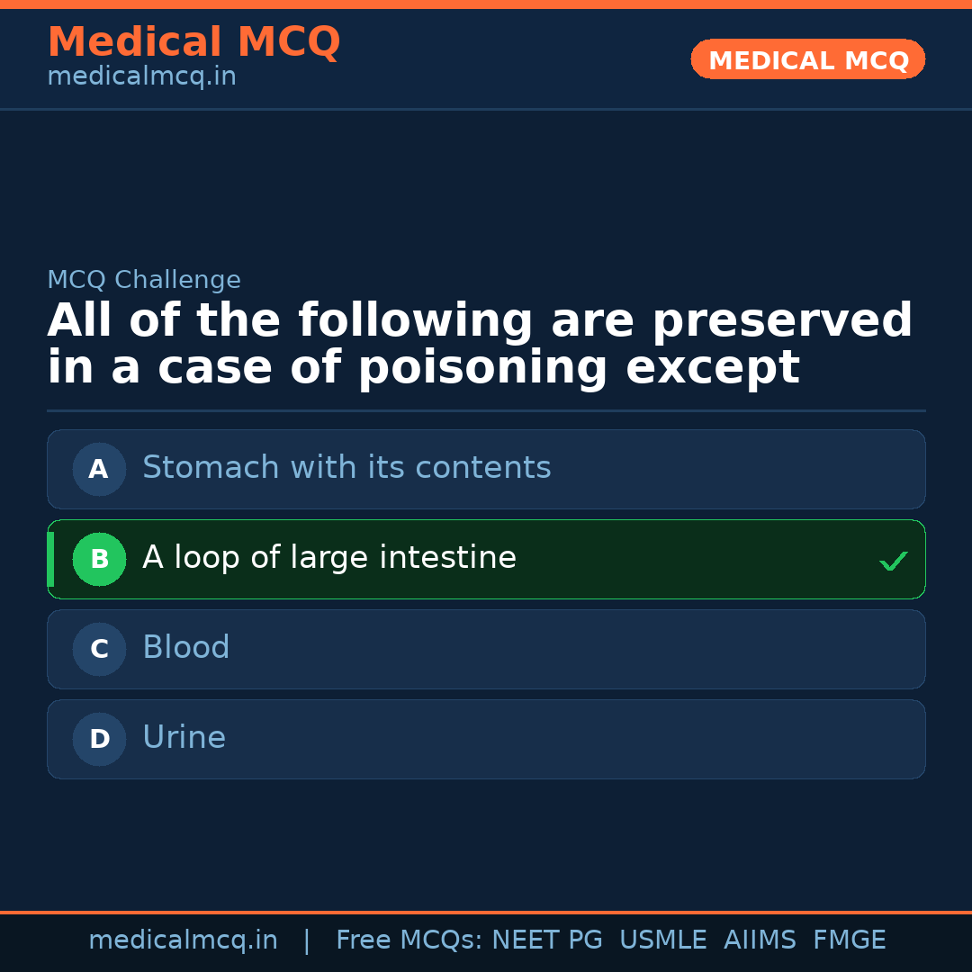Click the A option letter badge
Screen dimensions: 972x972
(99, 469)
